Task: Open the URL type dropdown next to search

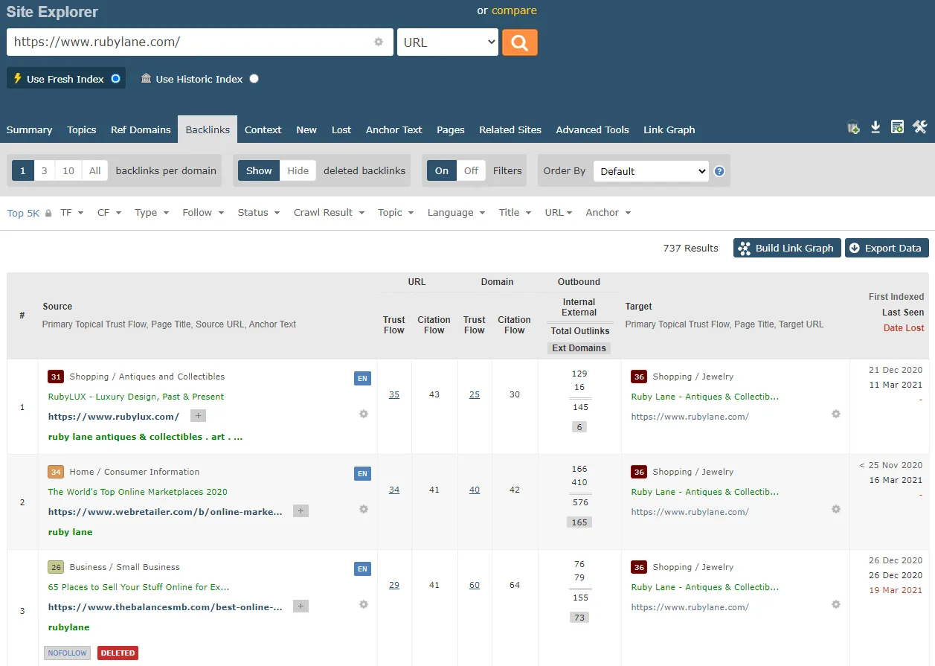Action: pos(448,42)
